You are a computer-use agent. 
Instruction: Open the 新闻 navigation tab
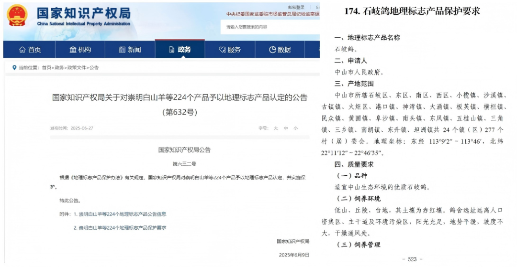pos(130,50)
